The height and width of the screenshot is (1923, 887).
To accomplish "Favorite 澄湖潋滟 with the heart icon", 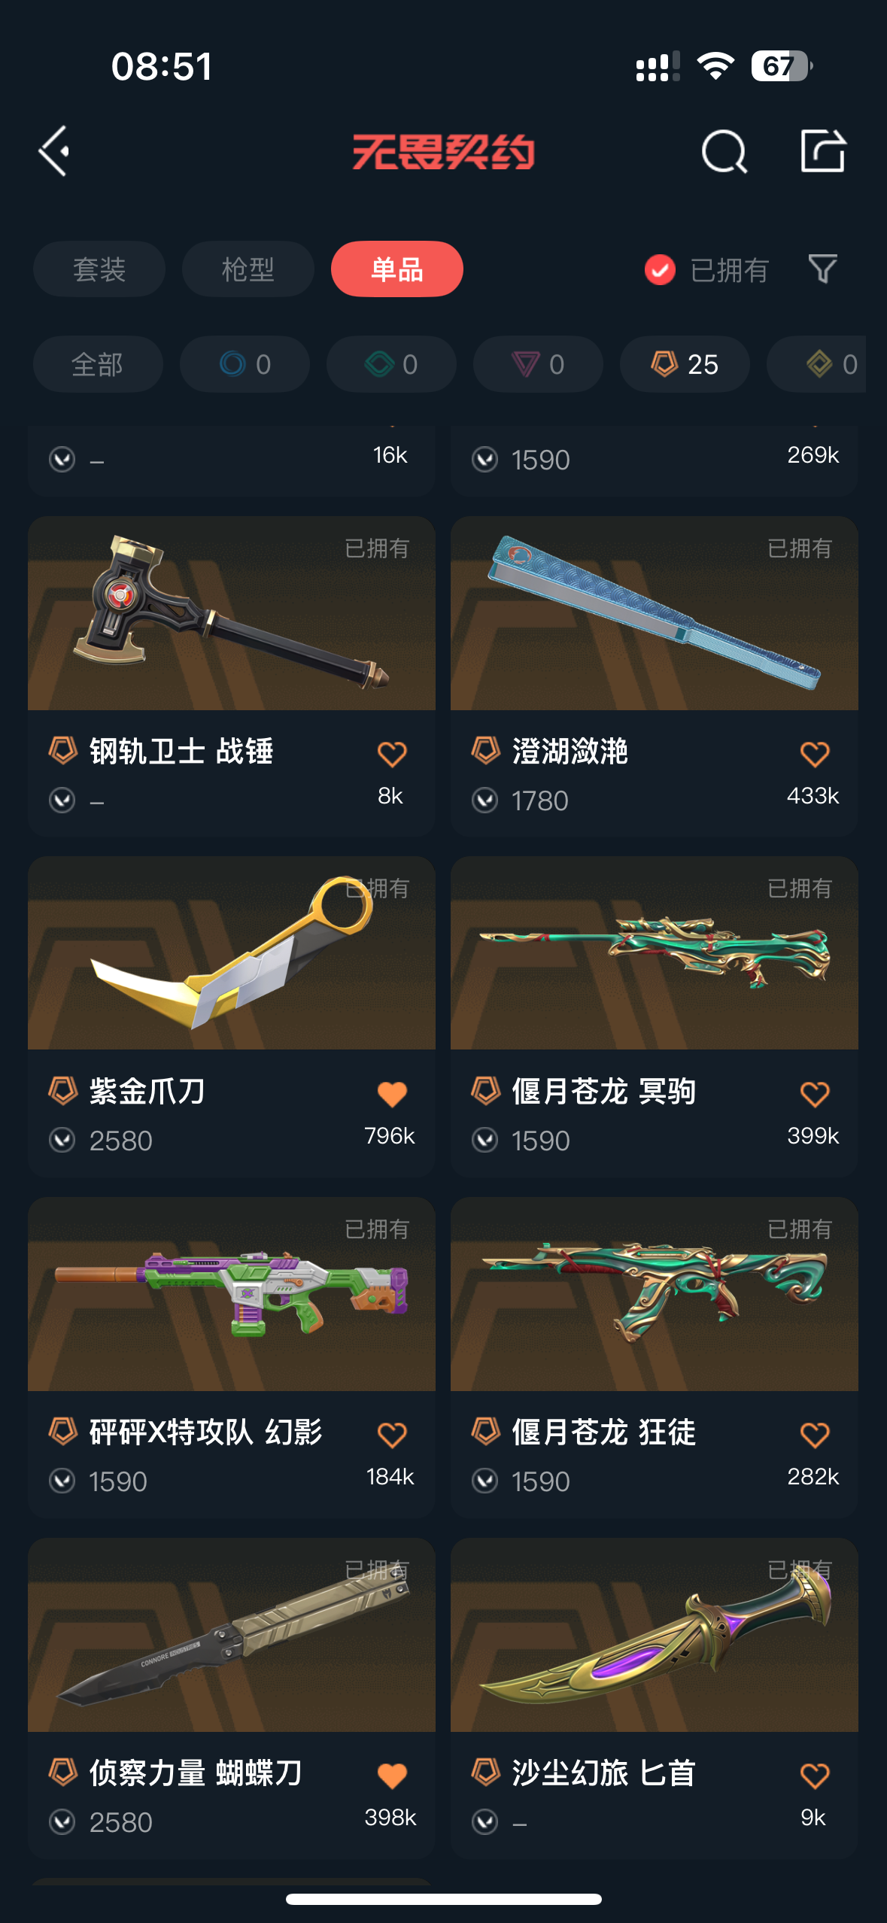I will pyautogui.click(x=815, y=754).
